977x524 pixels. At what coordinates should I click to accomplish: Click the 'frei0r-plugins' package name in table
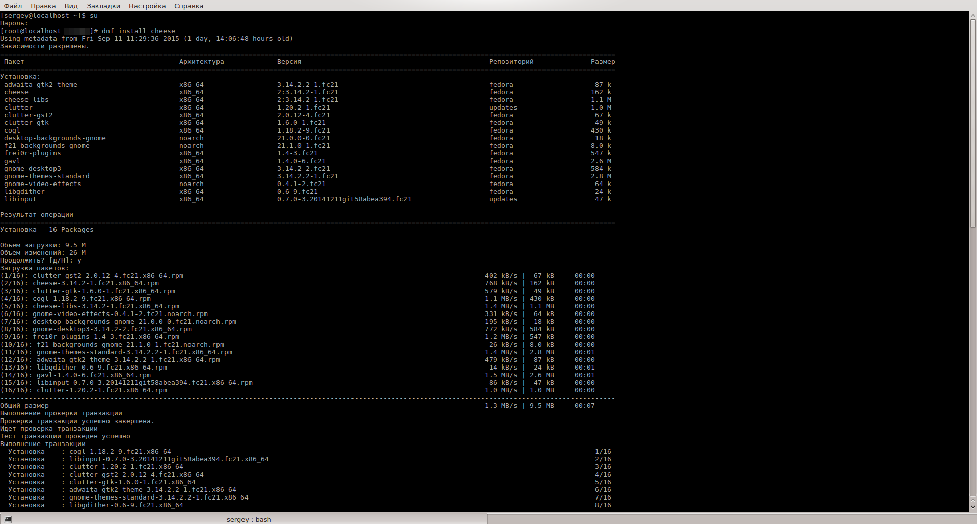click(x=33, y=153)
